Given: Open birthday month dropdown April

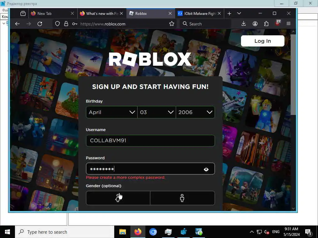Looking at the screenshot, I should (x=112, y=112).
